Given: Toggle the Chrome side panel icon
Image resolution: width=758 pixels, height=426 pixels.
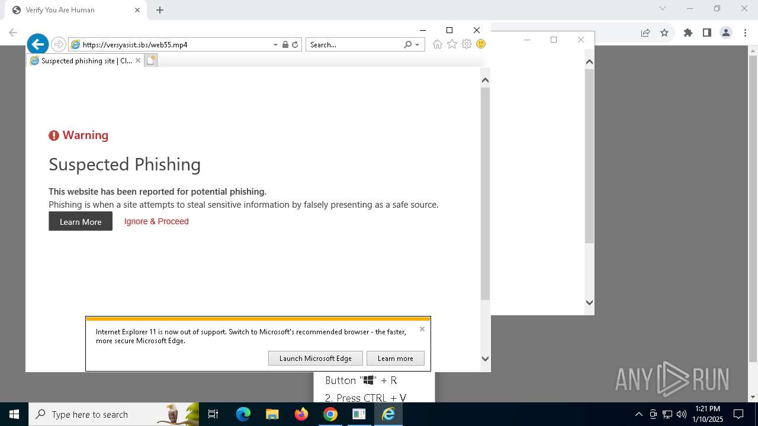Looking at the screenshot, I should coord(707,33).
